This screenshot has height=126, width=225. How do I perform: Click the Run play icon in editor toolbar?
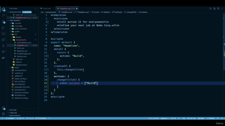tap(211, 8)
